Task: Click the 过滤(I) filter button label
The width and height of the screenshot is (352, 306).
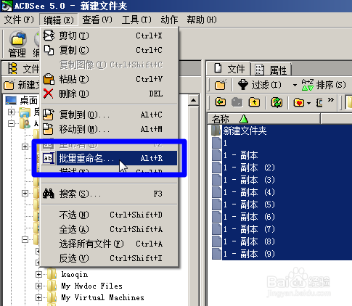Action: pyautogui.click(x=266, y=85)
